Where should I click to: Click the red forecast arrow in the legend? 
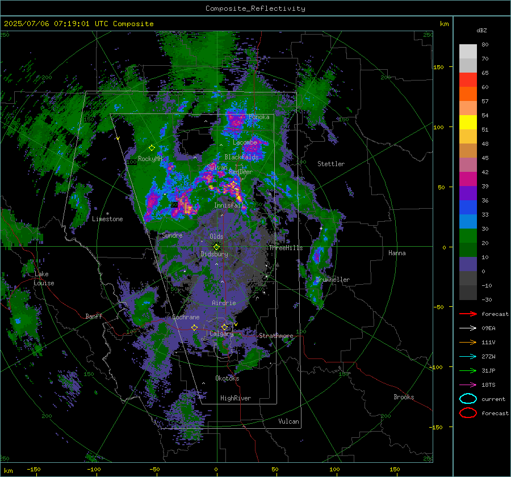468,314
